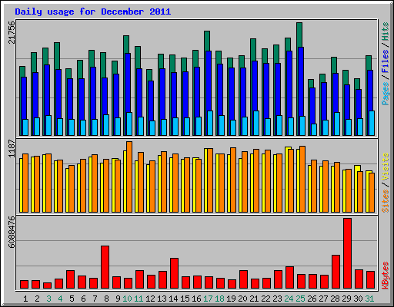Click day label '2' on the x-axis
This screenshot has width=394, height=307.
point(37,299)
